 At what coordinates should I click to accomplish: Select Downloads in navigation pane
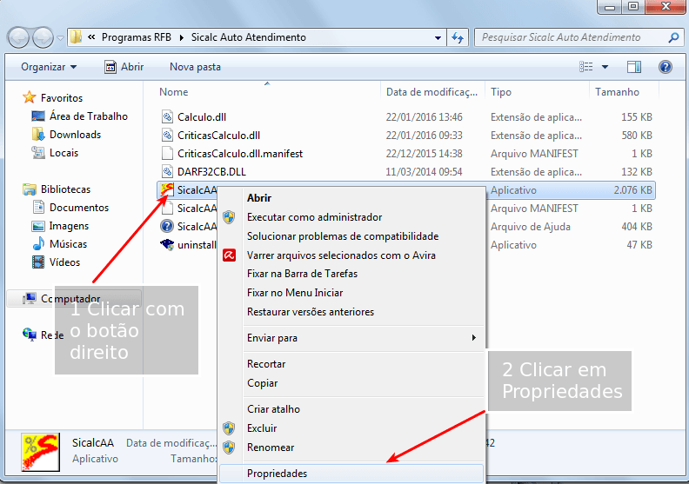pyautogui.click(x=75, y=135)
